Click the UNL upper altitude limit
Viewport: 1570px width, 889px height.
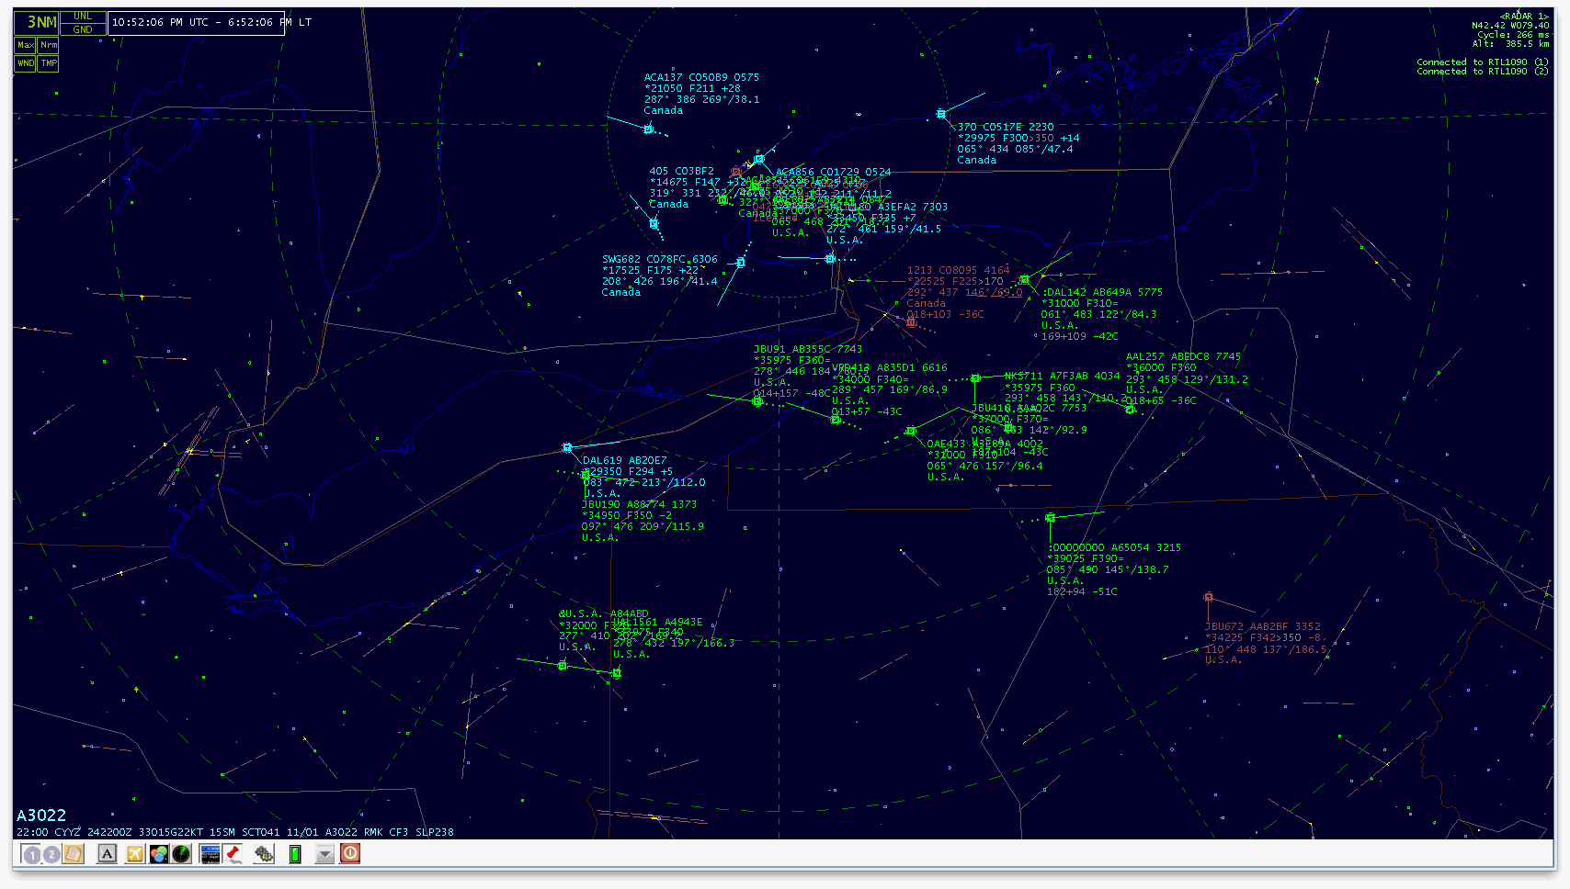(x=83, y=16)
